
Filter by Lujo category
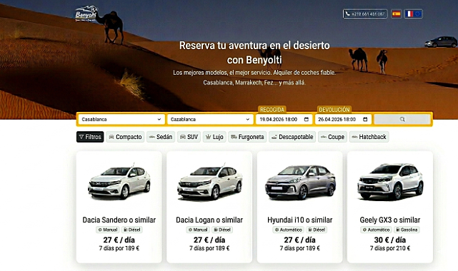(214, 137)
